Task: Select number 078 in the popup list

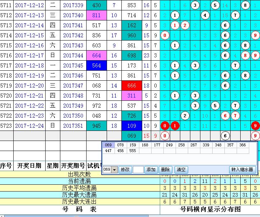Action: coord(120,145)
